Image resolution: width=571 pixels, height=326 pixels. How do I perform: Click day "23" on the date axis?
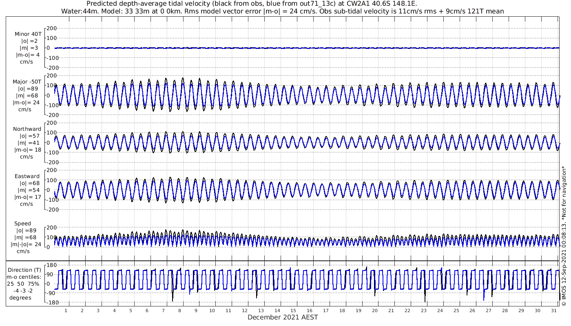[x=424, y=311]
